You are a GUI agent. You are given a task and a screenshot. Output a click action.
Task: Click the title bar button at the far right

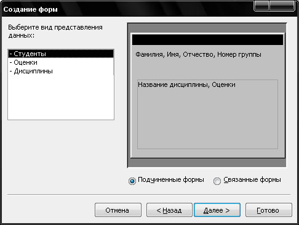[x=282, y=6]
